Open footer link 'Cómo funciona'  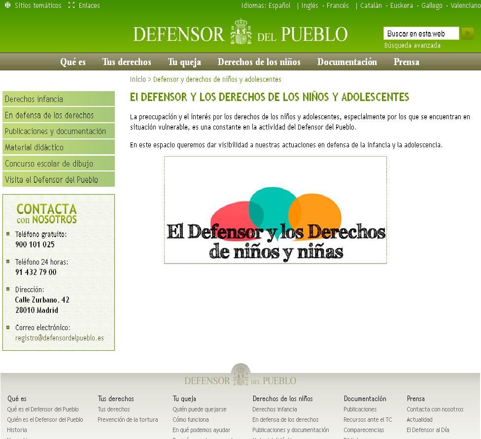[191, 420]
